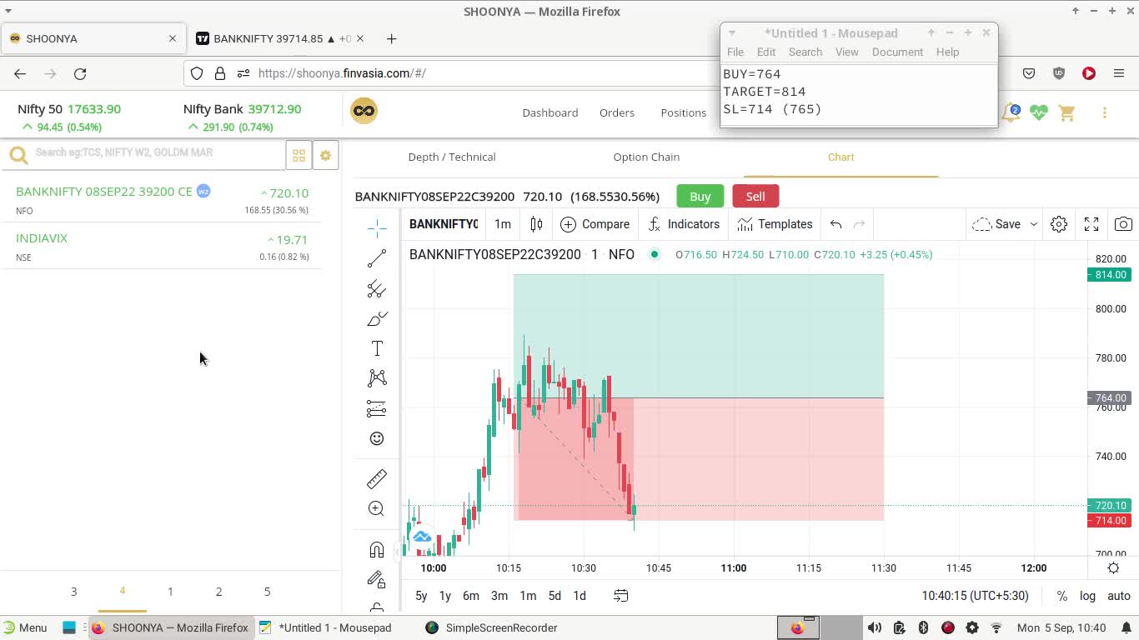Switch to the BANKNIFTY TradingView browser tab

pyautogui.click(x=280, y=38)
